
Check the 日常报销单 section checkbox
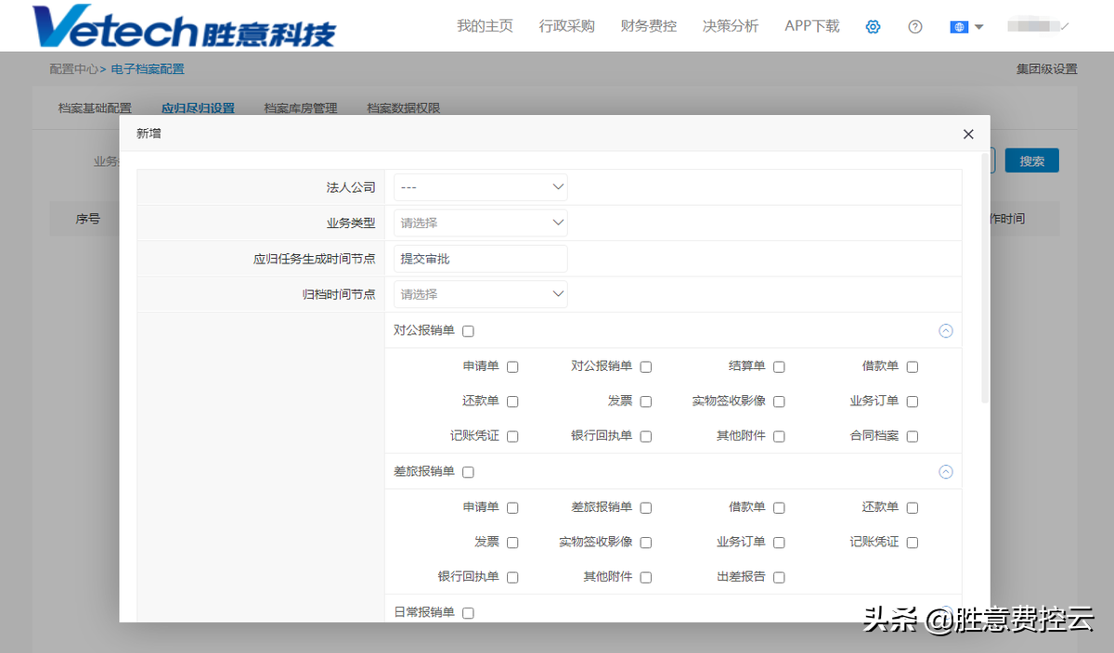pyautogui.click(x=468, y=613)
